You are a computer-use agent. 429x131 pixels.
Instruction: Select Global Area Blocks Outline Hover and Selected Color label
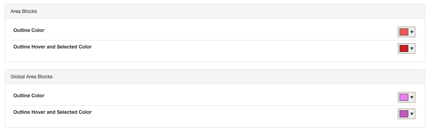(x=52, y=112)
